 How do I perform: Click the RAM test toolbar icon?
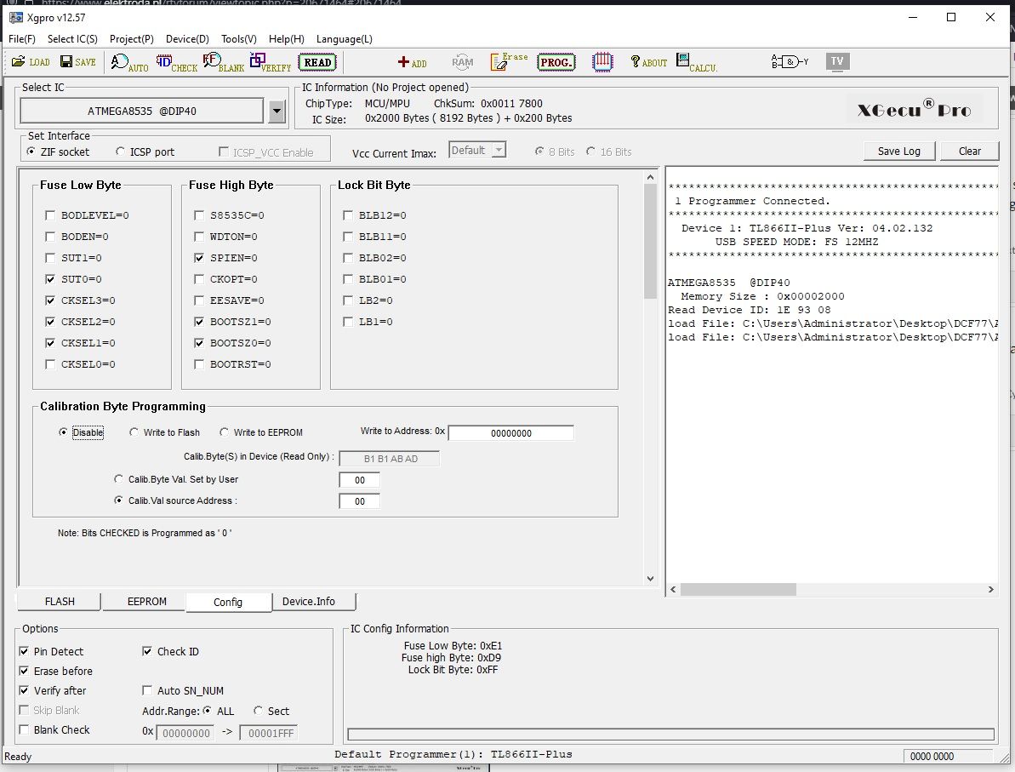pyautogui.click(x=462, y=62)
